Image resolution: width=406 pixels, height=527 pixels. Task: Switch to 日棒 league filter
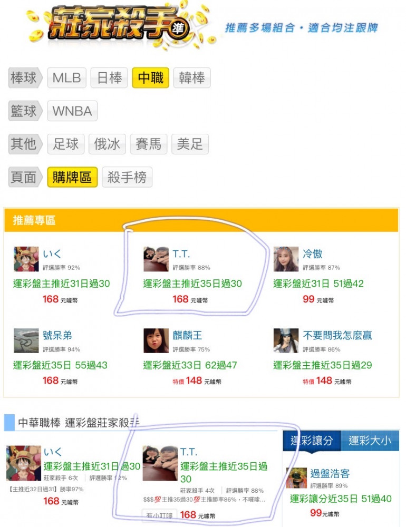pos(109,78)
